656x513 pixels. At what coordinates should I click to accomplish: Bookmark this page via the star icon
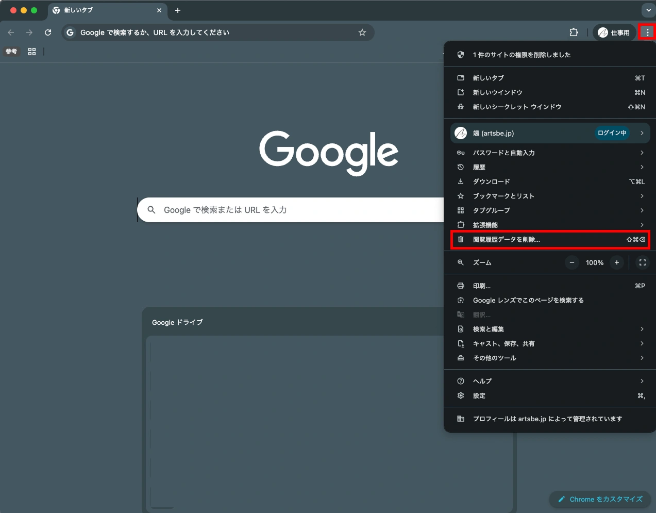point(362,32)
